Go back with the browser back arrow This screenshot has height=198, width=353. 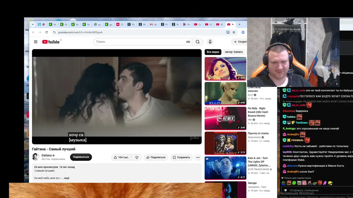33,32
